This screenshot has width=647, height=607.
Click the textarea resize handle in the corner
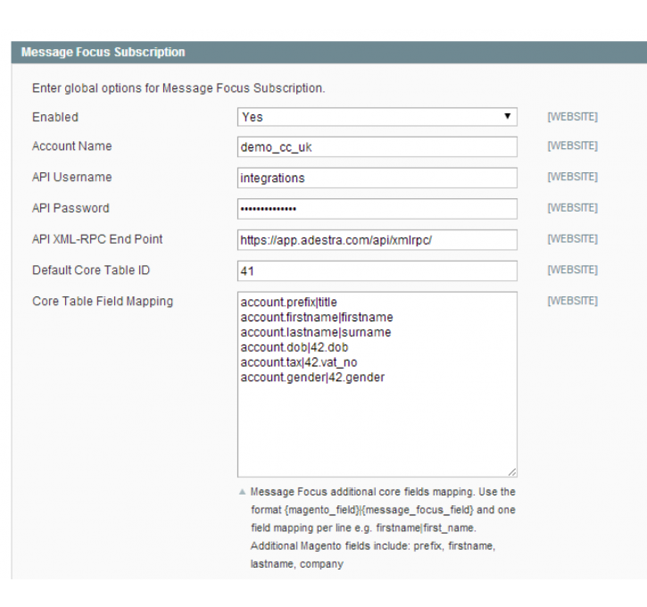point(512,472)
